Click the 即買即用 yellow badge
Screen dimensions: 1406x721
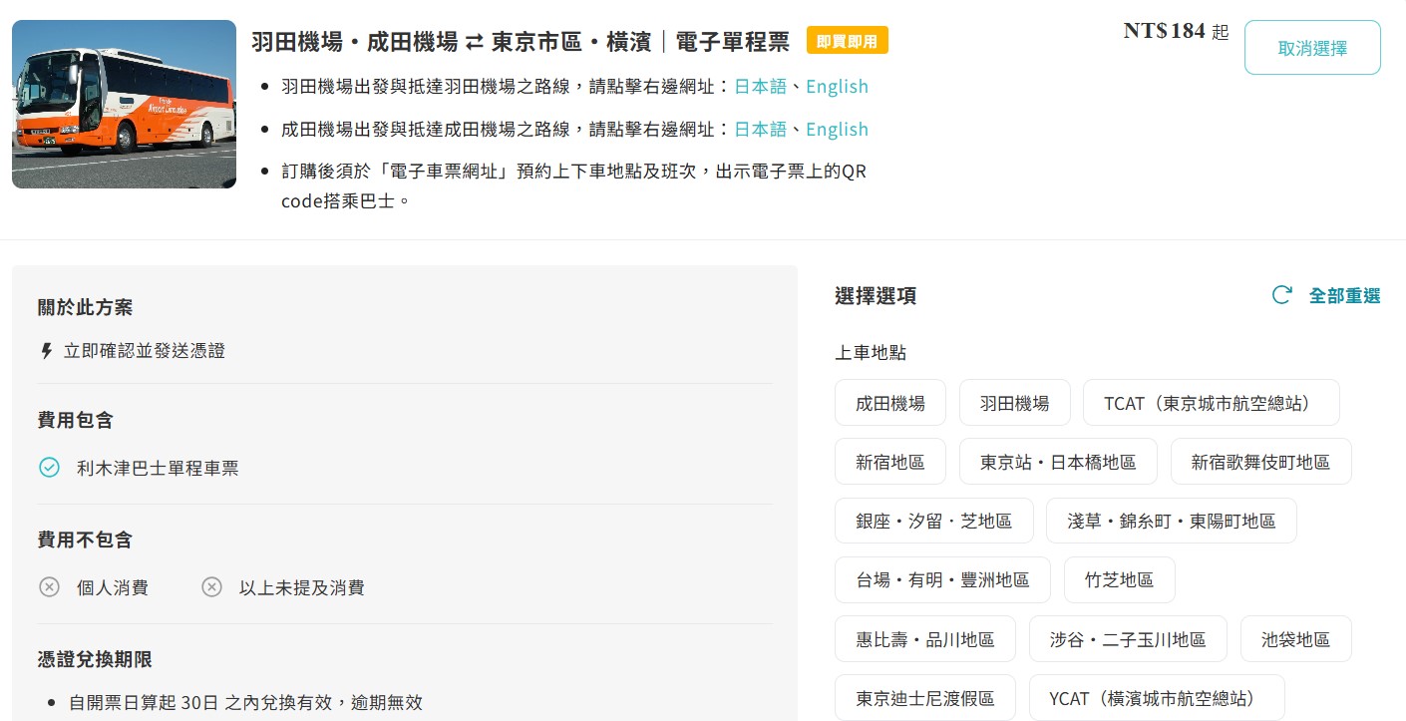[847, 41]
